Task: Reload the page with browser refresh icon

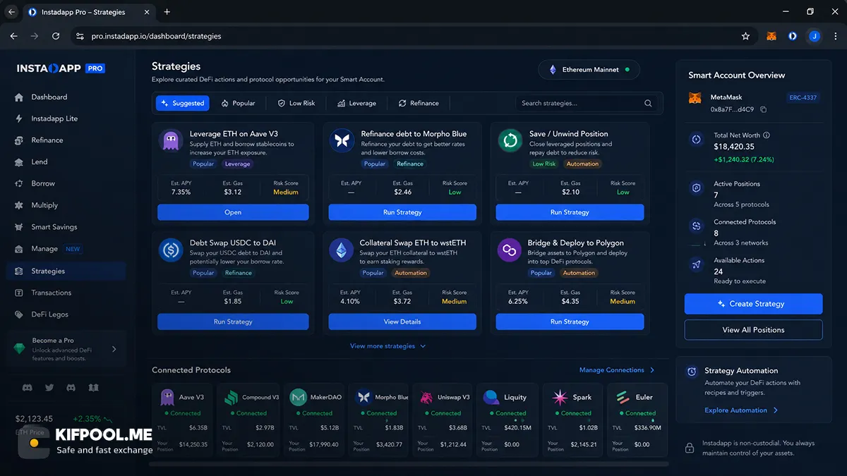Action: pos(56,36)
